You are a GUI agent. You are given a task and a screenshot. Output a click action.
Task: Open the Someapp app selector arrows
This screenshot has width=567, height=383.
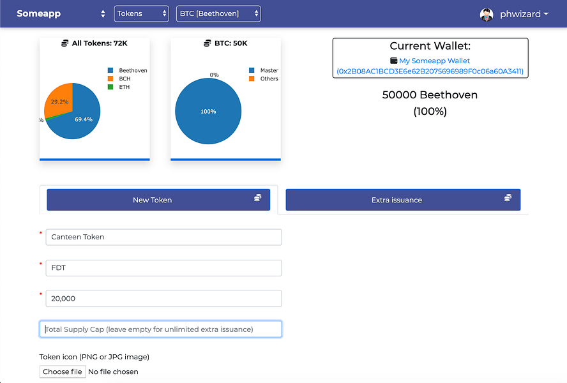[x=103, y=14]
